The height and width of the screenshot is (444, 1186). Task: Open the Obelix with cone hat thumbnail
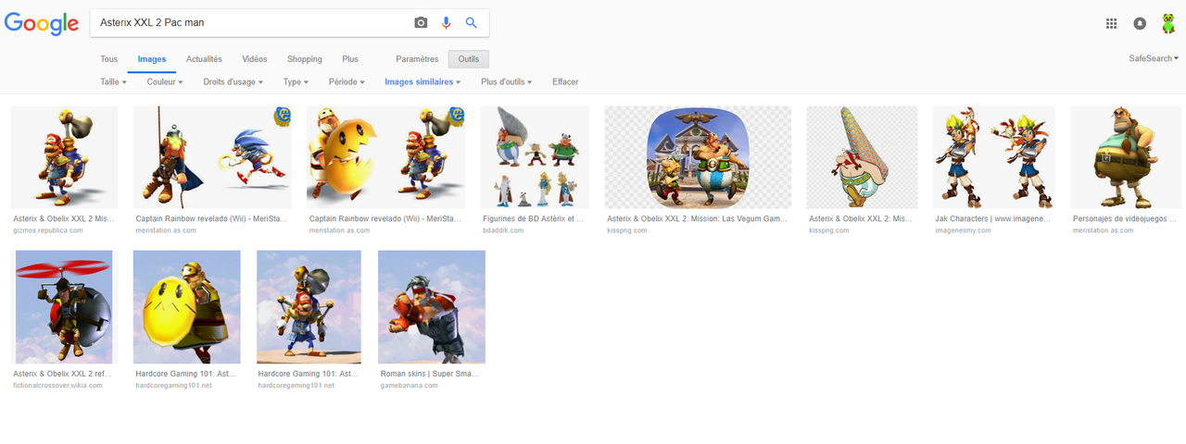862,157
